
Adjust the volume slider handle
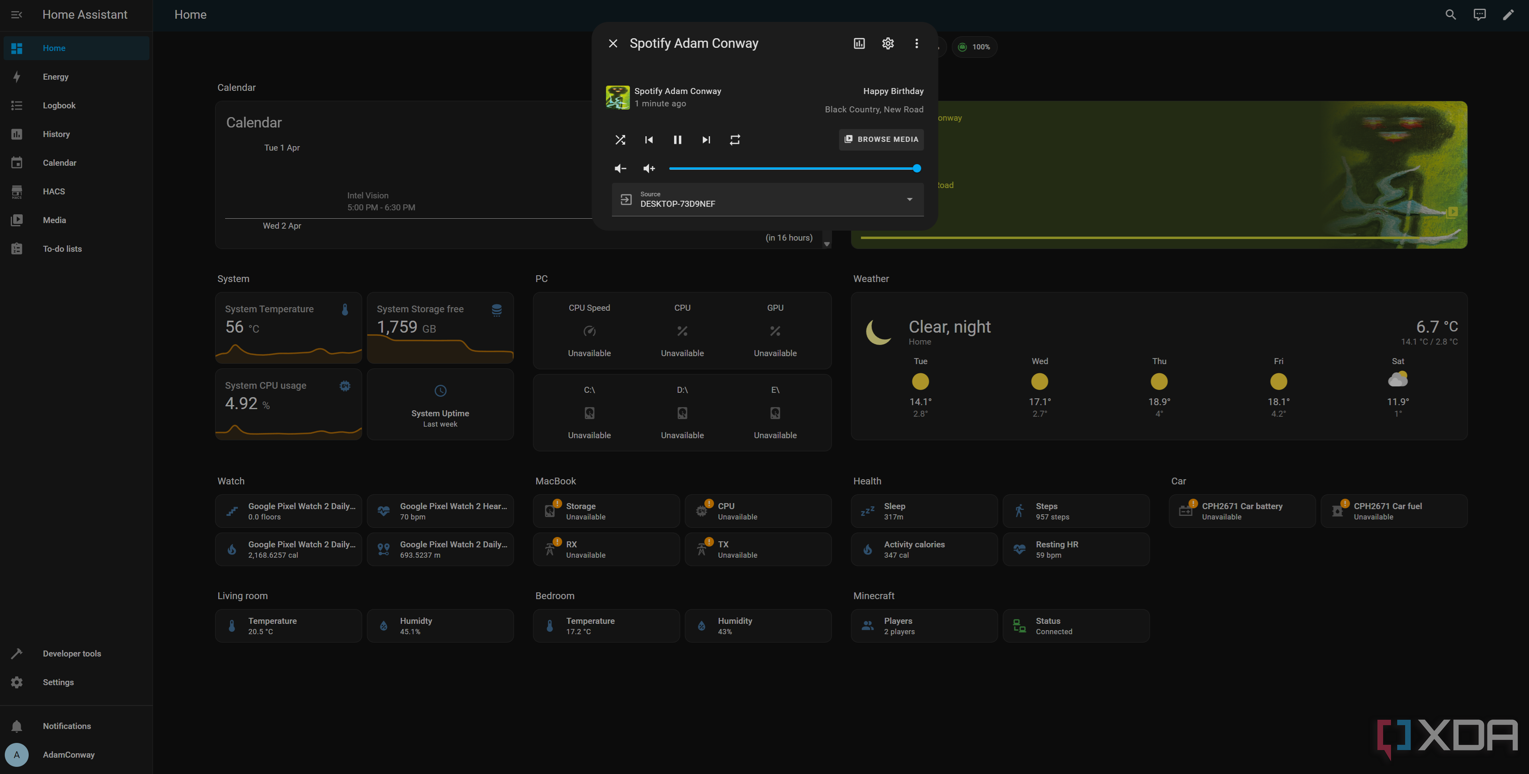[916, 169]
